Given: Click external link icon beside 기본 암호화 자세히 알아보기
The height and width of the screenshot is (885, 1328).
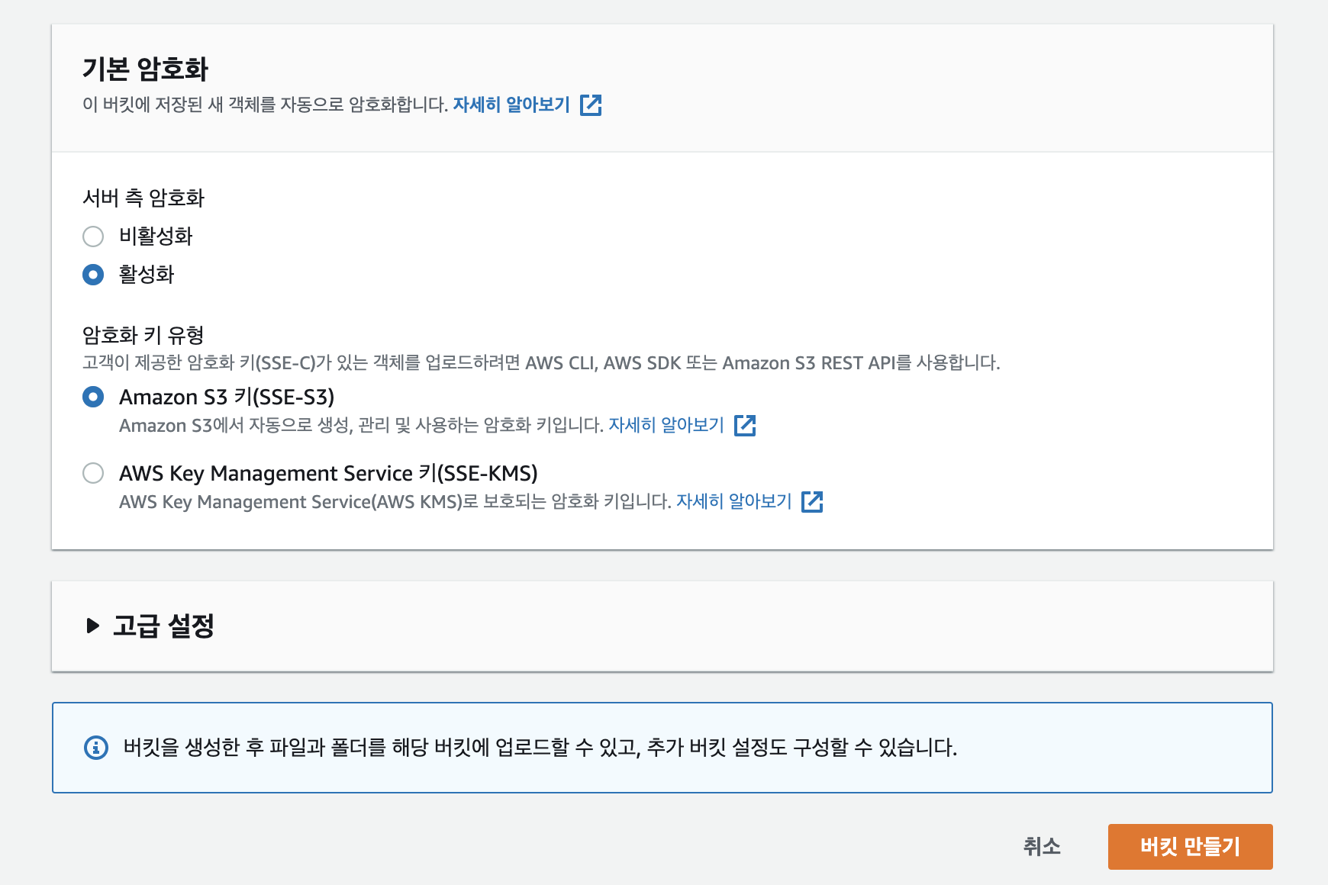Looking at the screenshot, I should tap(591, 105).
